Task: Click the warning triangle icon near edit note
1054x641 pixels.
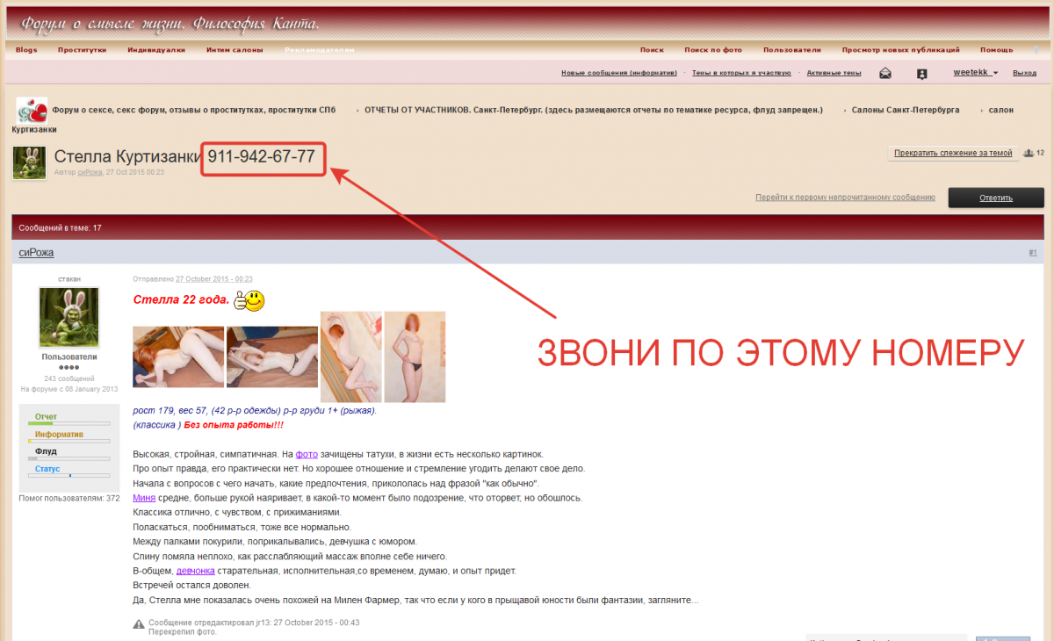Action: coord(139,623)
